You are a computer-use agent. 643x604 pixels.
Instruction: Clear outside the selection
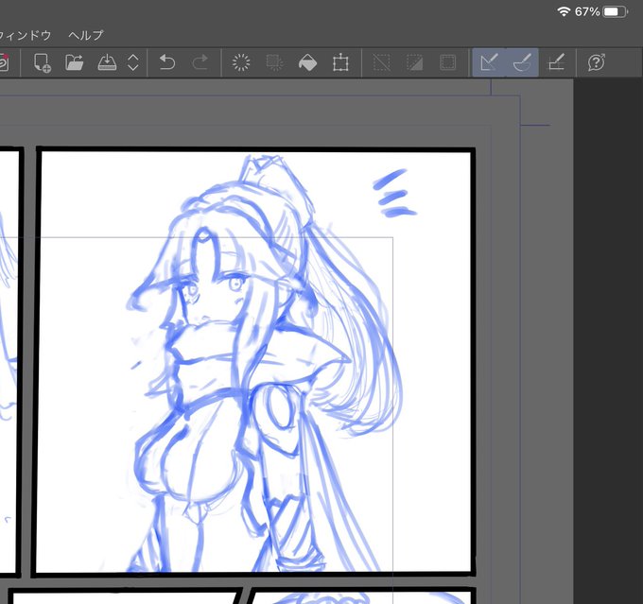[274, 62]
